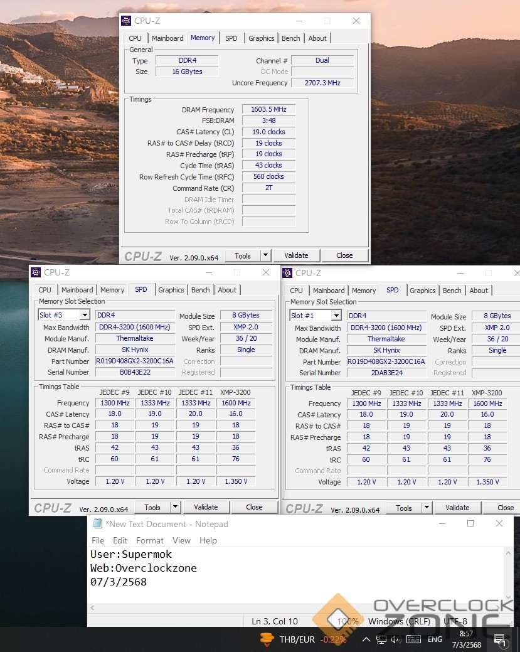520x652 pixels.
Task: Select the Memory tab in the Slot #3 window
Action: click(x=112, y=290)
